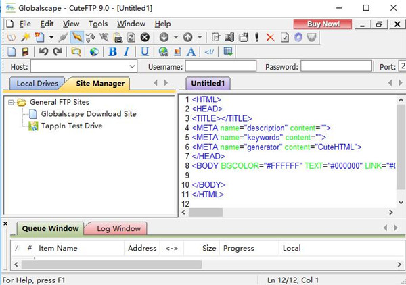Expand the download arrow dropdown
Viewport: 406px width, 285px height.
(x=176, y=37)
